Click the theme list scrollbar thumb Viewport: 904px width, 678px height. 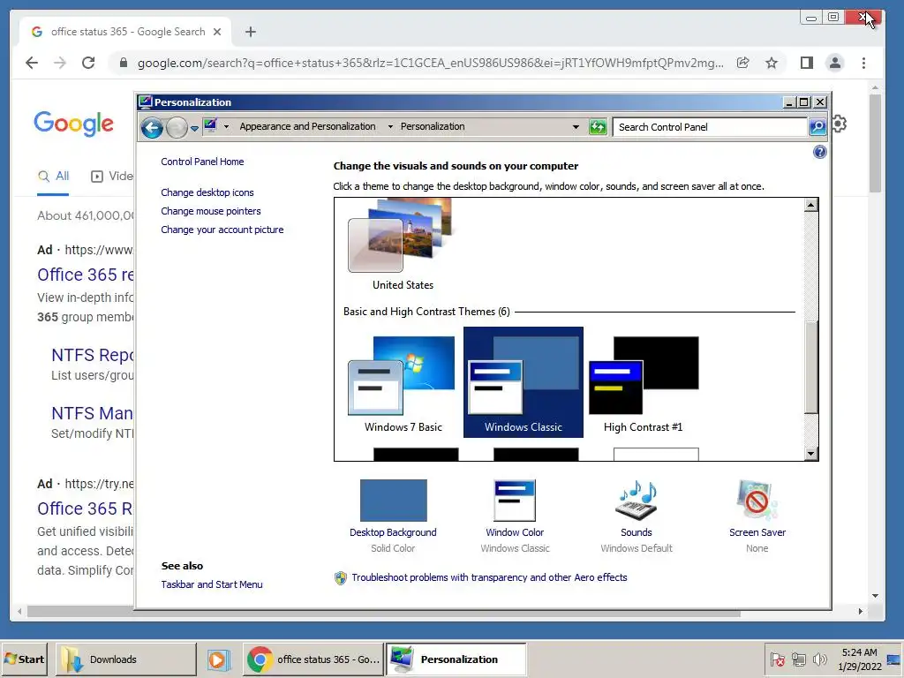click(x=810, y=367)
